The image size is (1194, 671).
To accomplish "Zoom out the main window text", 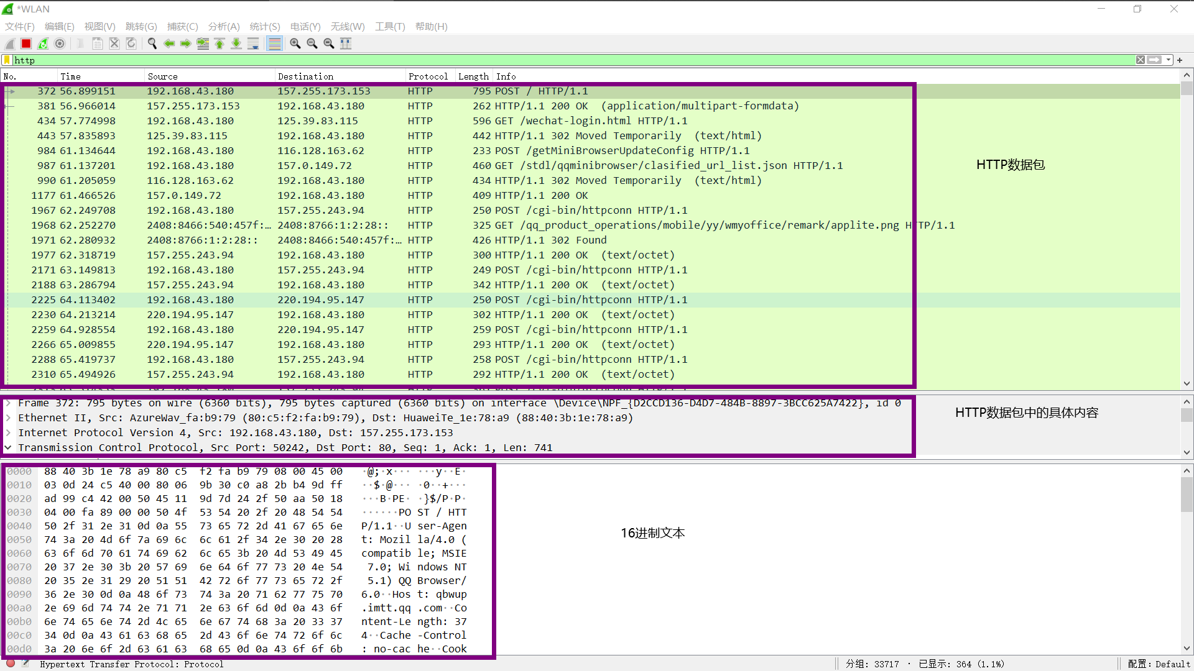I will pos(312,43).
